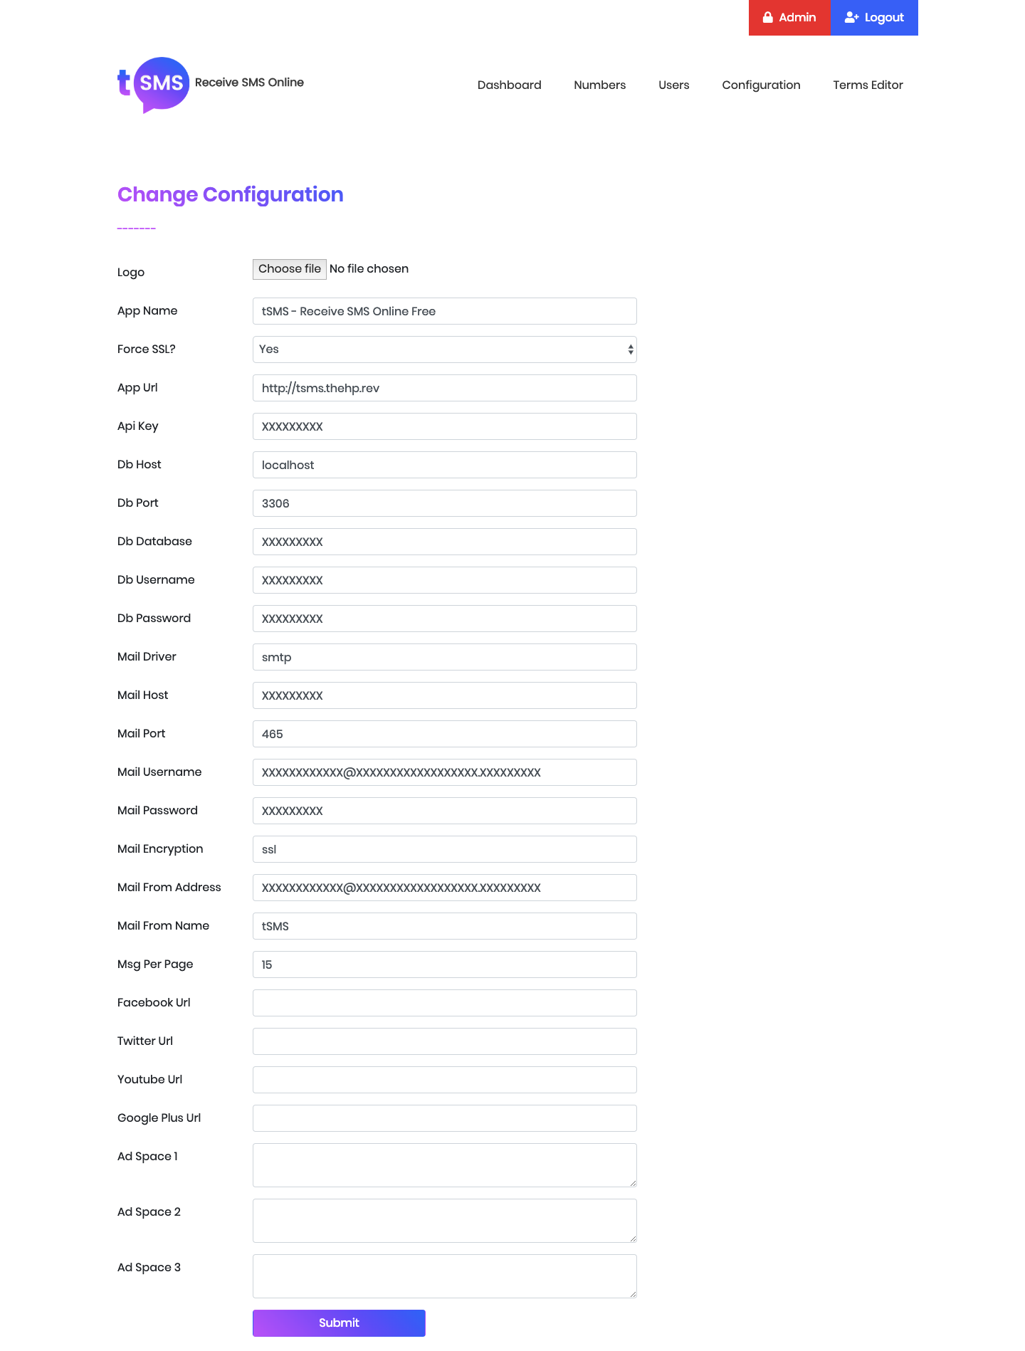
Task: Select Yes in the Force SSL selector
Action: click(x=444, y=349)
